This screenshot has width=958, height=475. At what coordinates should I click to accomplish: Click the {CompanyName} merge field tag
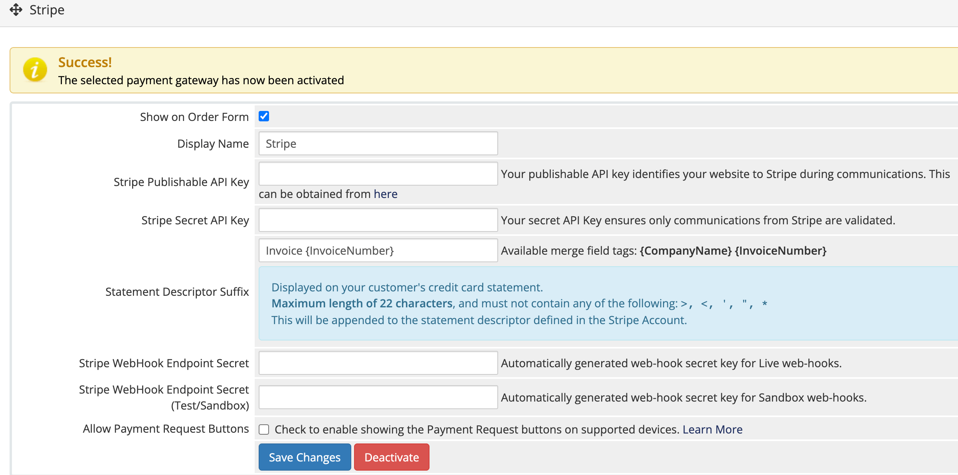click(686, 251)
